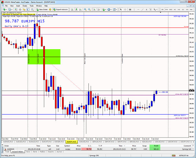Viewport: 196px width, 158px height.
Task: Open the arrows objects tool icon
Action: pyautogui.click(x=155, y=9)
